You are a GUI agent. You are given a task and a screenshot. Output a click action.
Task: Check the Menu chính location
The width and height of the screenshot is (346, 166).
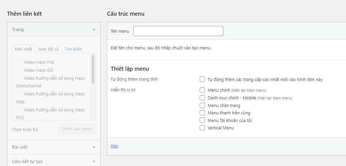(202, 90)
